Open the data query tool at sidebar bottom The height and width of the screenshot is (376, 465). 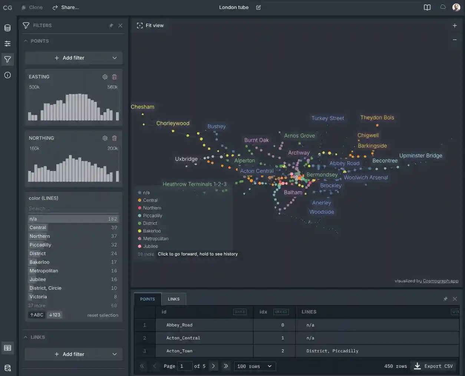pyautogui.click(x=7, y=367)
